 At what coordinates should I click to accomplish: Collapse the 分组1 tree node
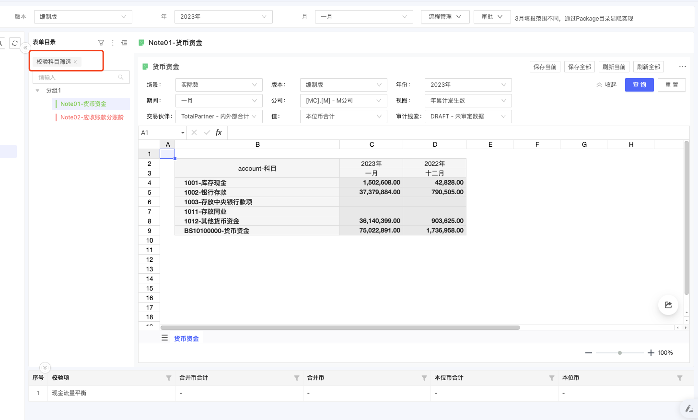coord(38,91)
